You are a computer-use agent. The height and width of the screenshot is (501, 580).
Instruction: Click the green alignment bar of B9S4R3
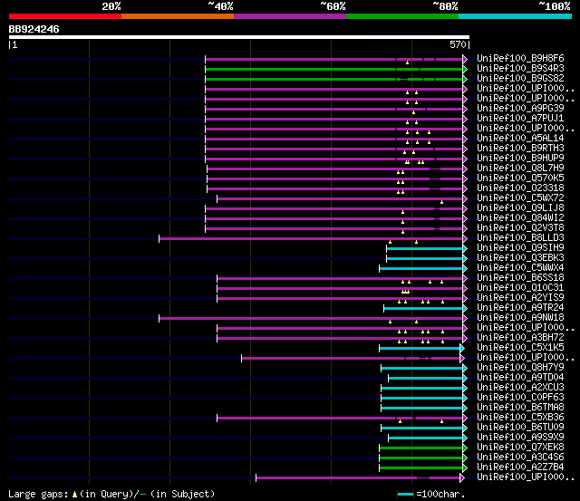click(x=334, y=69)
